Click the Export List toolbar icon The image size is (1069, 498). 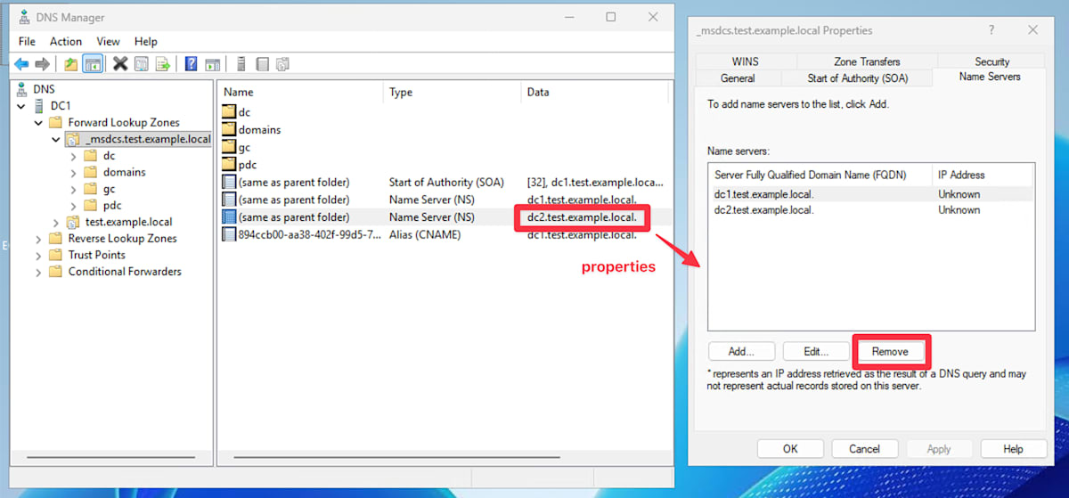[x=163, y=64]
